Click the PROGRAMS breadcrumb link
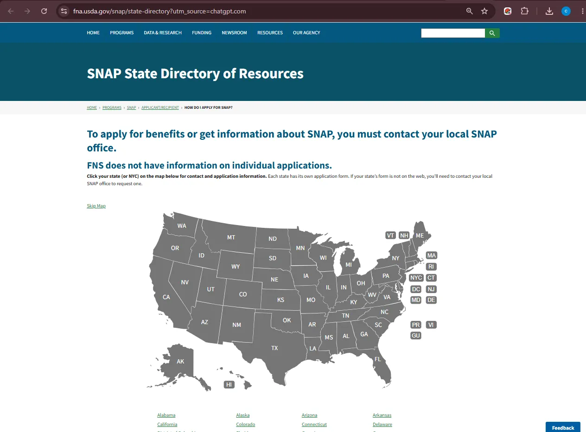Image resolution: width=586 pixels, height=432 pixels. coord(112,107)
